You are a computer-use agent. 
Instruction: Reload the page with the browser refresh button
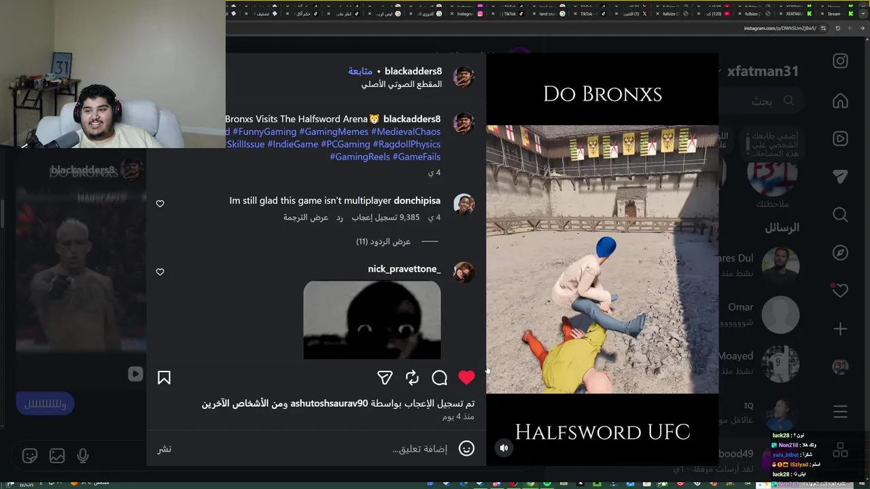pos(837,29)
